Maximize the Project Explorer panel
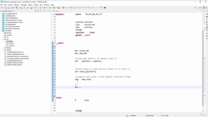This screenshot has height=117, width=208. click(x=49, y=11)
